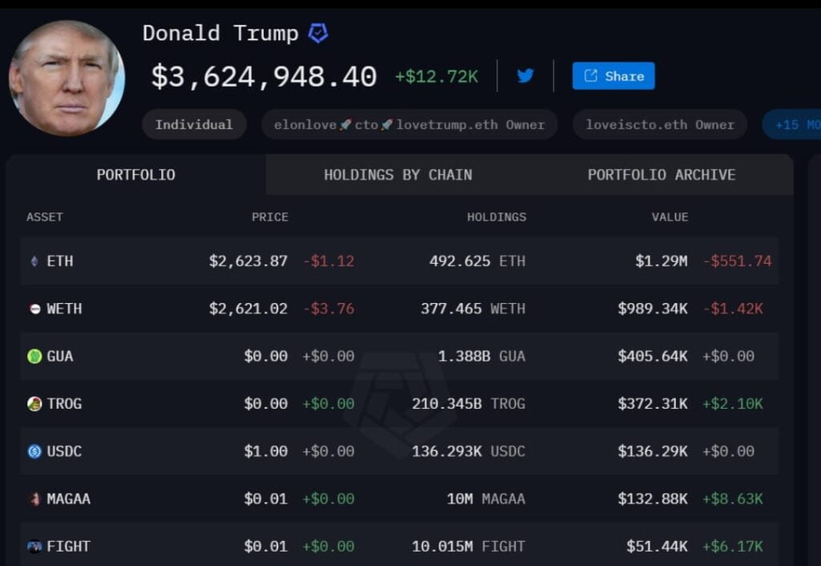Select the Individual tag
Viewport: 821px width, 566px height.
pyautogui.click(x=194, y=124)
